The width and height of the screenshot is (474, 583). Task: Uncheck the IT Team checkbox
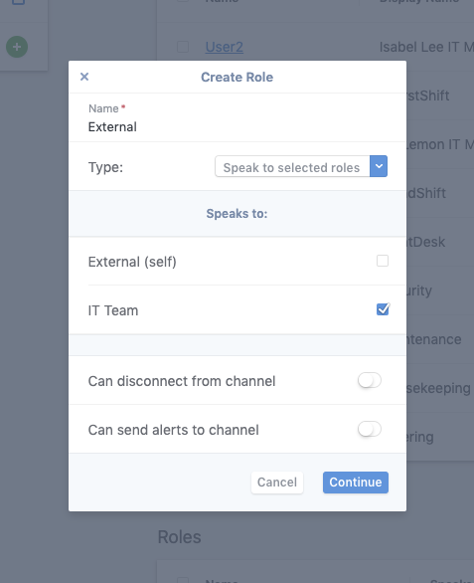(383, 309)
